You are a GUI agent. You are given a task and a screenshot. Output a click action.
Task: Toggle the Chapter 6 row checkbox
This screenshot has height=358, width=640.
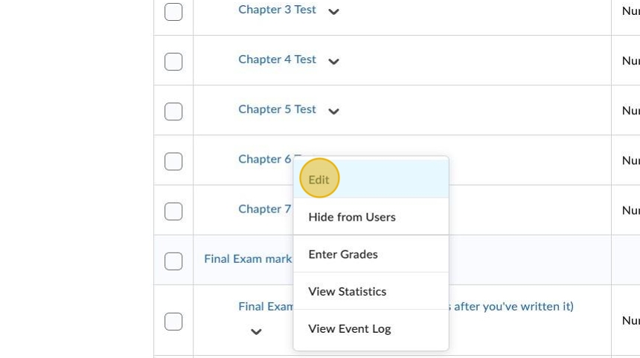[173, 161]
